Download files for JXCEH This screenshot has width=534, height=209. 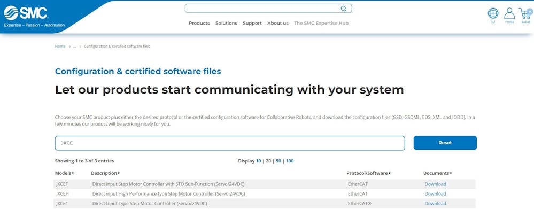point(435,193)
